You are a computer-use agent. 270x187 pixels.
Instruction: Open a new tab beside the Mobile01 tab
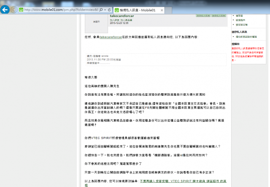[x=168, y=10]
